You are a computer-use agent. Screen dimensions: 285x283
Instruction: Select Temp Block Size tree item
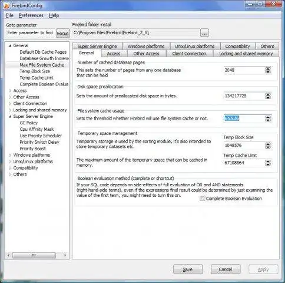click(x=35, y=71)
